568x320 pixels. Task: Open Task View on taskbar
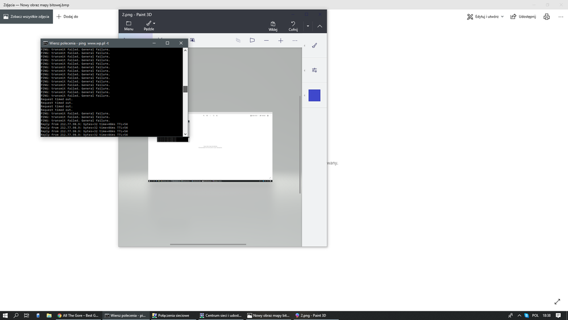[x=27, y=315]
